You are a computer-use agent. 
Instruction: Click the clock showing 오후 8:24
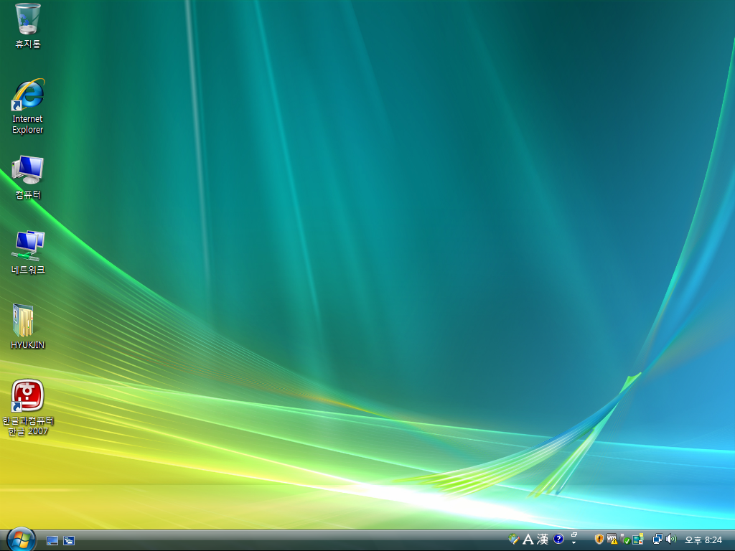[703, 540]
